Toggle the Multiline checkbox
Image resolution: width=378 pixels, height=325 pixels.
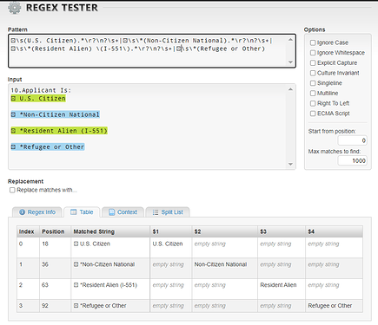[x=313, y=94]
